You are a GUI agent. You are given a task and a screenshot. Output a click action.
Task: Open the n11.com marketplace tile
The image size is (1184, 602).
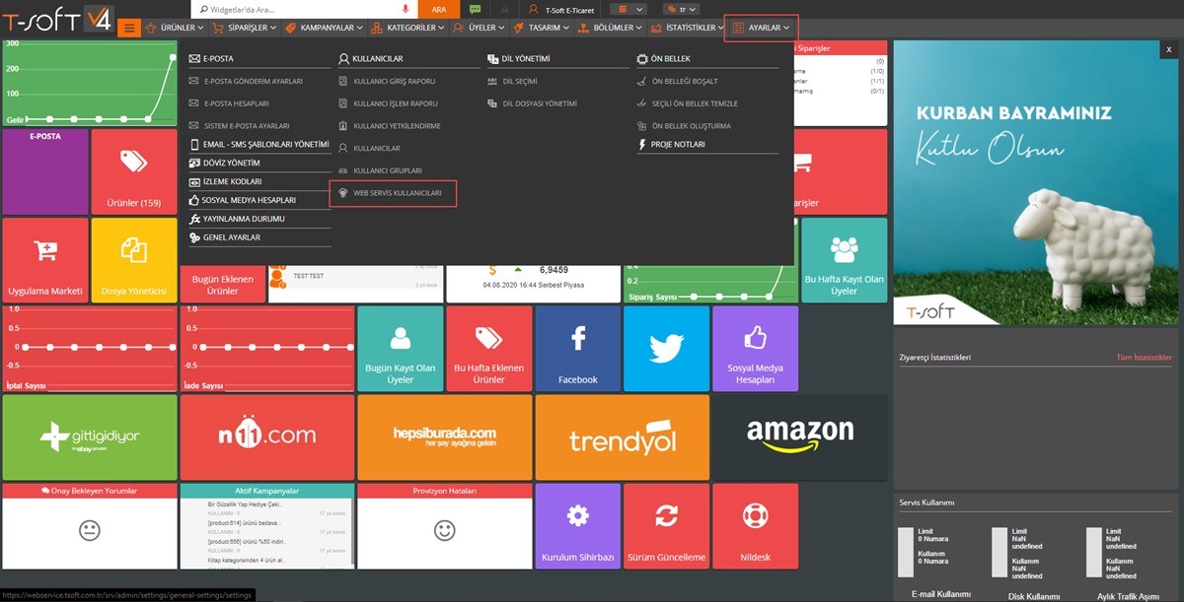(x=267, y=437)
